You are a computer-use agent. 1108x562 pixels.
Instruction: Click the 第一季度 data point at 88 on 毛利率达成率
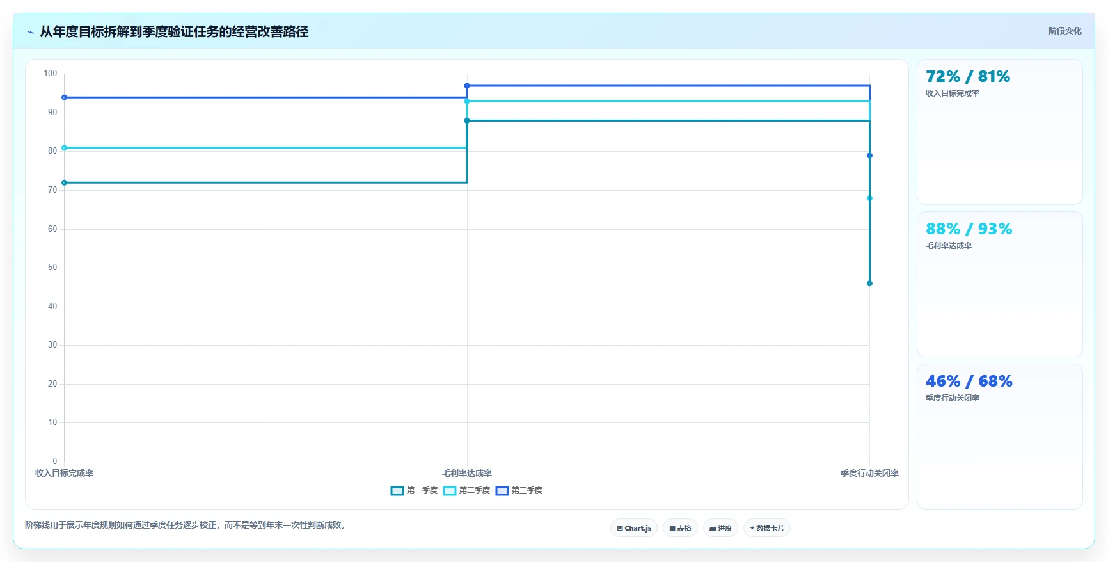467,120
